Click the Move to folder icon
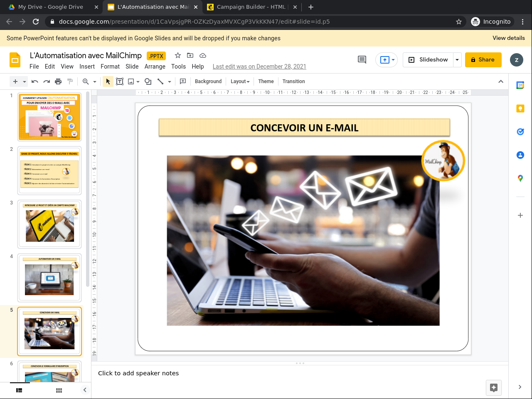This screenshot has width=532, height=399. pos(190,55)
